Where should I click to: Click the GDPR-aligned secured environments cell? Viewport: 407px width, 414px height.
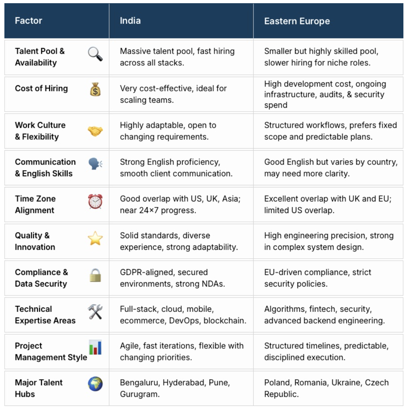172,278
